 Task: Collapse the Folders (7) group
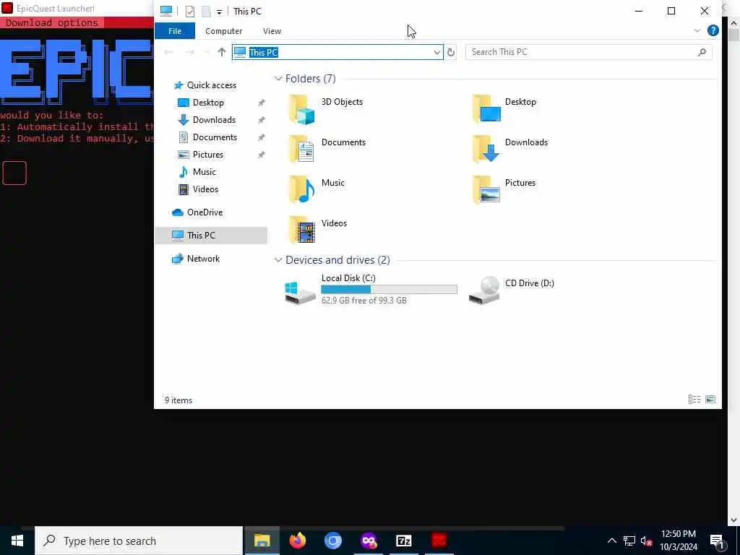(278, 79)
